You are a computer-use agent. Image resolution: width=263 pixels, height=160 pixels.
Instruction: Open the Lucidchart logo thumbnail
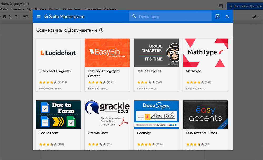[58, 53]
